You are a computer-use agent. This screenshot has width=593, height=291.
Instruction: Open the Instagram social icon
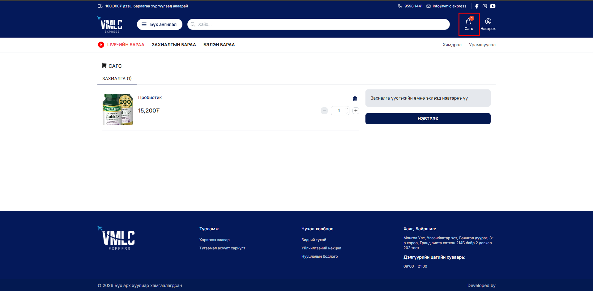[x=485, y=6]
